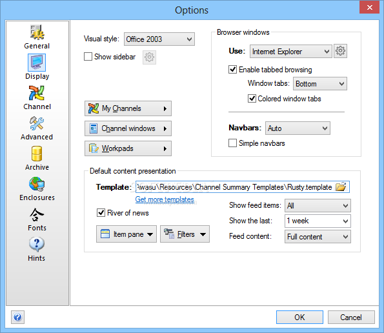The width and height of the screenshot is (384, 333).
Task: Open the Window tabs position dropdown
Action: pos(320,84)
